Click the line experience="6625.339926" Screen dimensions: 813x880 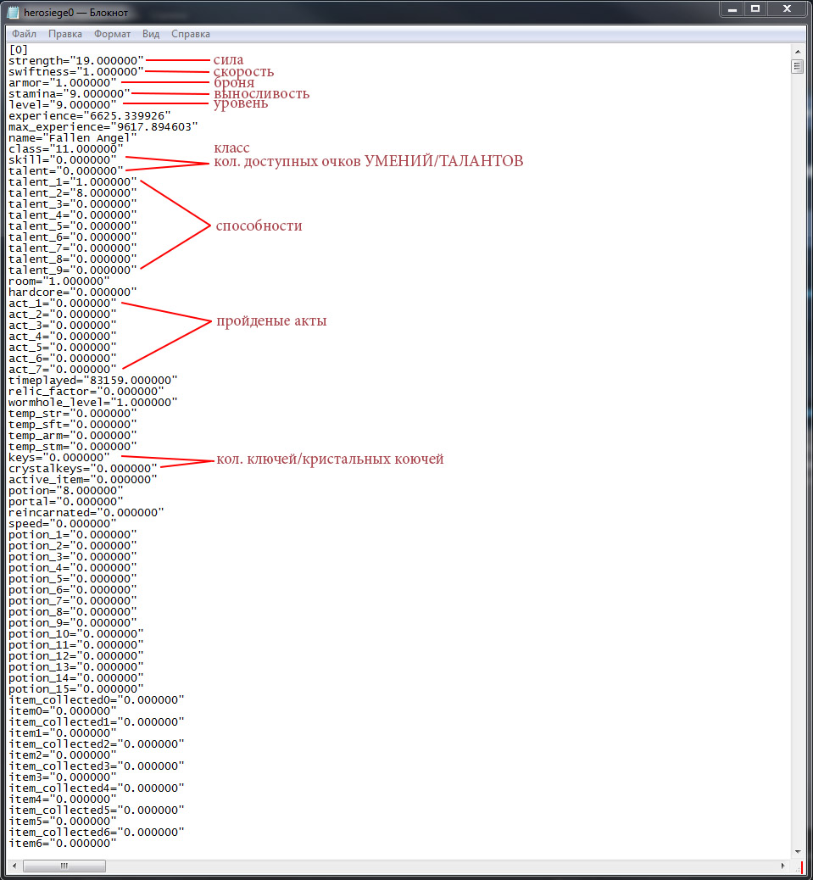(89, 116)
